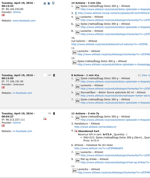
Task: Click the smartphone device icon in 00:12:59 visit
Action: (54, 75)
